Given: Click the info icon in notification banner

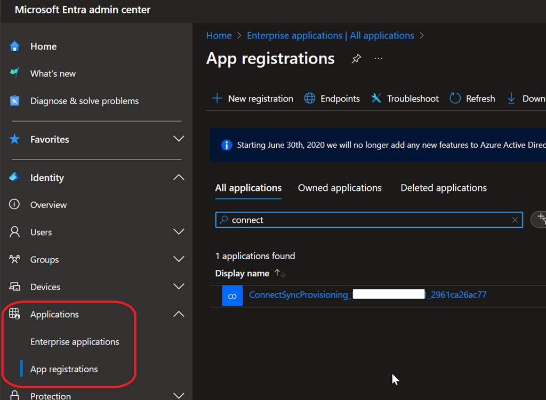Looking at the screenshot, I should [227, 145].
